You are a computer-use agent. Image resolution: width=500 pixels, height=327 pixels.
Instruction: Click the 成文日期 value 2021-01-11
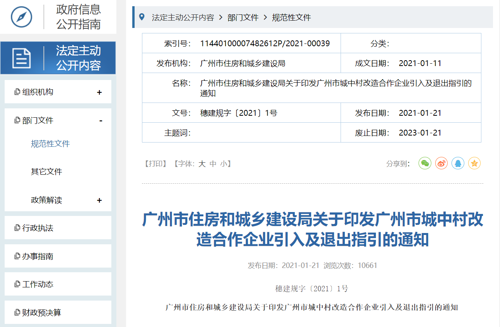point(420,63)
